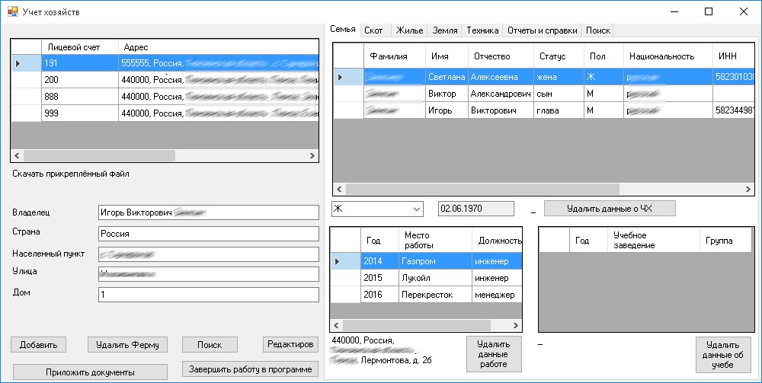Screen dimensions: 762x383
Task: Select the Игорь cell in family table
Action: point(447,110)
